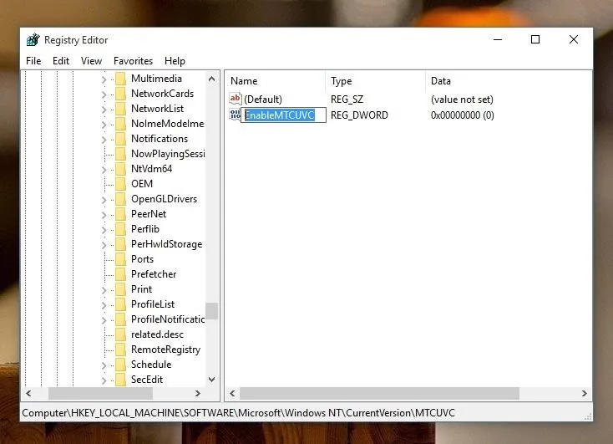Image resolution: width=613 pixels, height=444 pixels.
Task: Click the Data column header
Action: pos(509,81)
